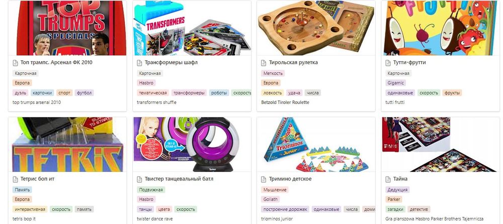Click the orange Европа tag under Тетрис
Screen dimensions: 503x224
pos(23,199)
